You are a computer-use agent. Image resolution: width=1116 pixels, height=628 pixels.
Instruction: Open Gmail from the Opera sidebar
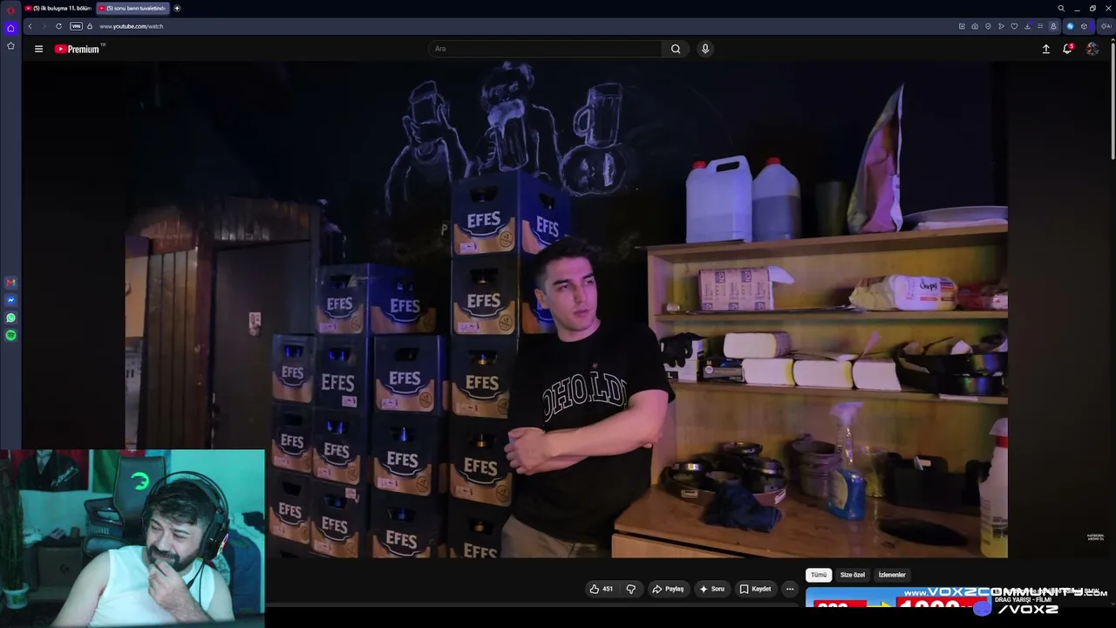[10, 283]
